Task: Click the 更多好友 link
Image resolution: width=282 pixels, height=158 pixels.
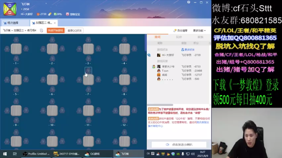Action: (188, 50)
